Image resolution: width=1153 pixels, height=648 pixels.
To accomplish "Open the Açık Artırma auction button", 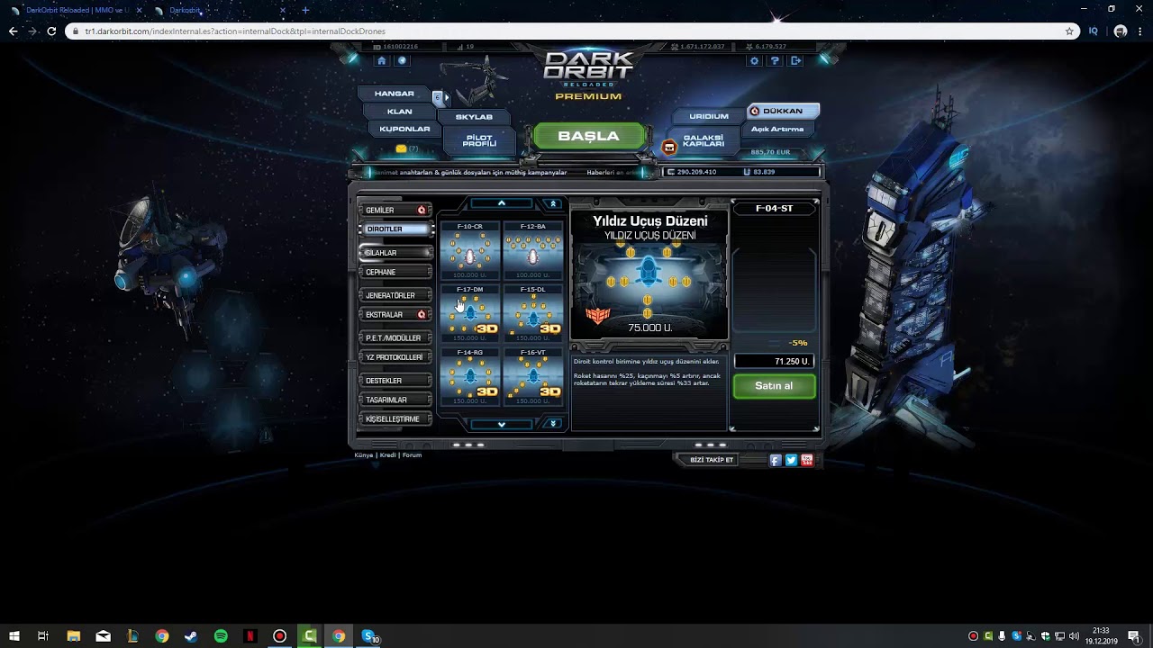I will pos(777,129).
